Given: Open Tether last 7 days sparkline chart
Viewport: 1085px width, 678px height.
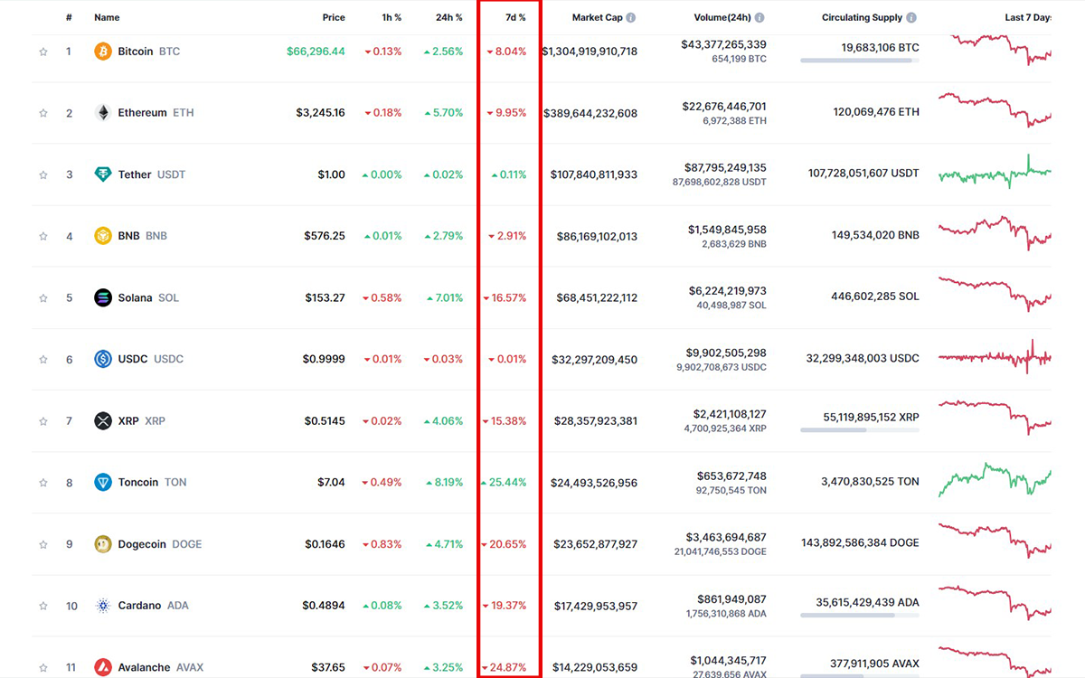Looking at the screenshot, I should 995,173.
